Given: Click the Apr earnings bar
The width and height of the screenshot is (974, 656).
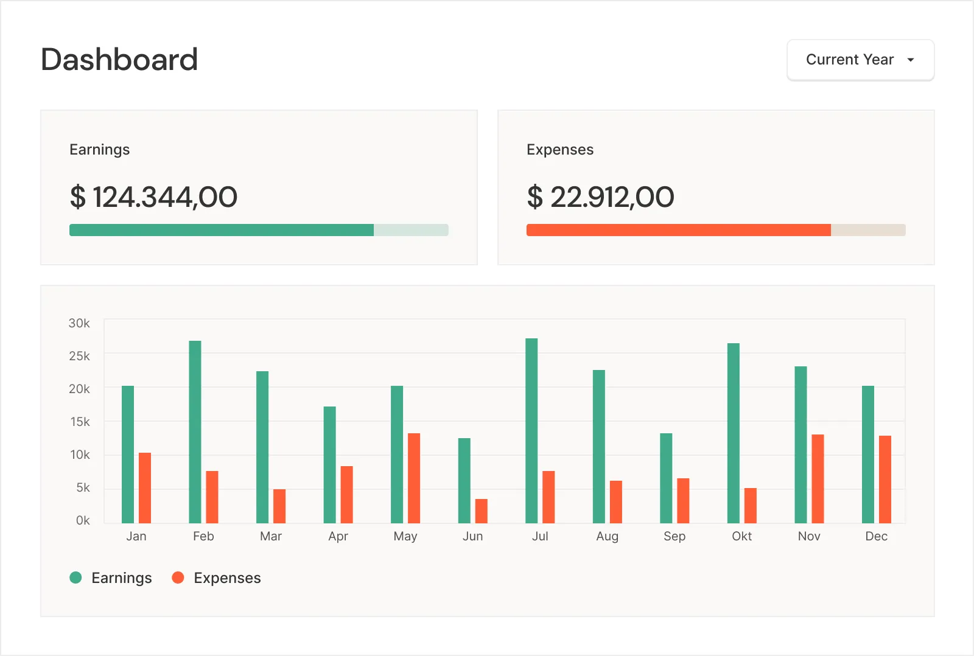Looking at the screenshot, I should (x=330, y=465).
